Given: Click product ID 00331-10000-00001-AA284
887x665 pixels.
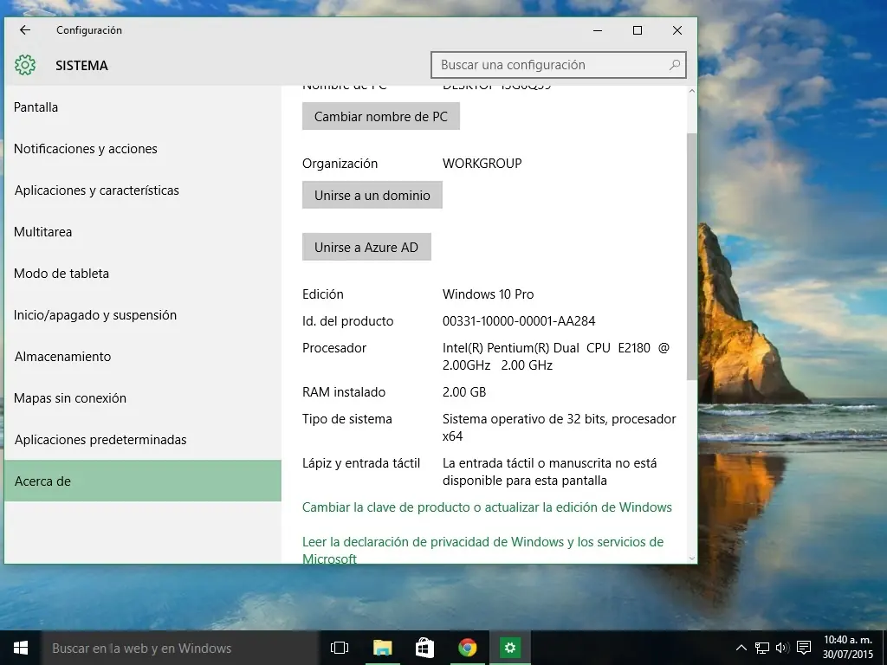Looking at the screenshot, I should click(x=519, y=321).
